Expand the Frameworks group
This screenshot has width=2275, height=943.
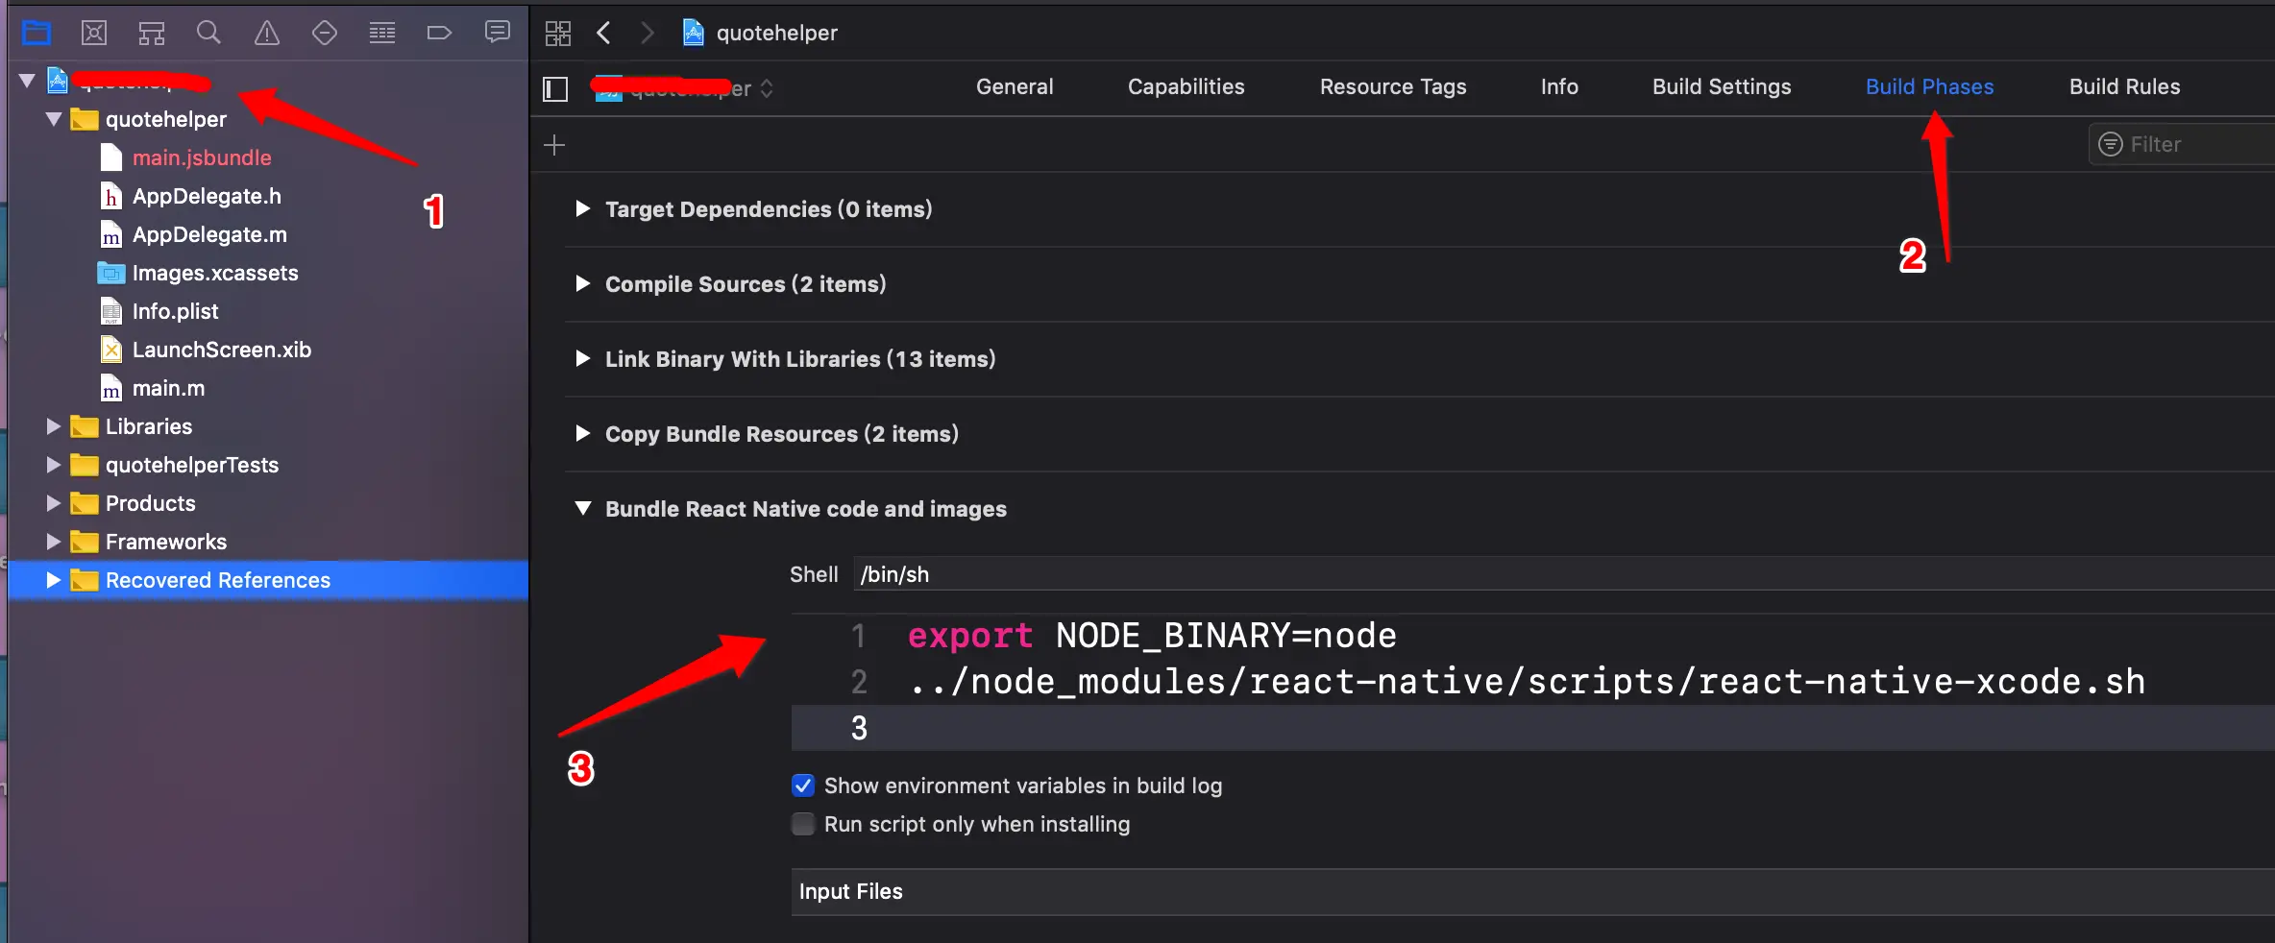[54, 542]
